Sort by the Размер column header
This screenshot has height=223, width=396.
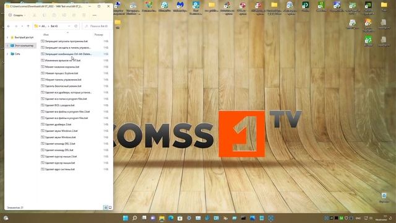click(99, 35)
